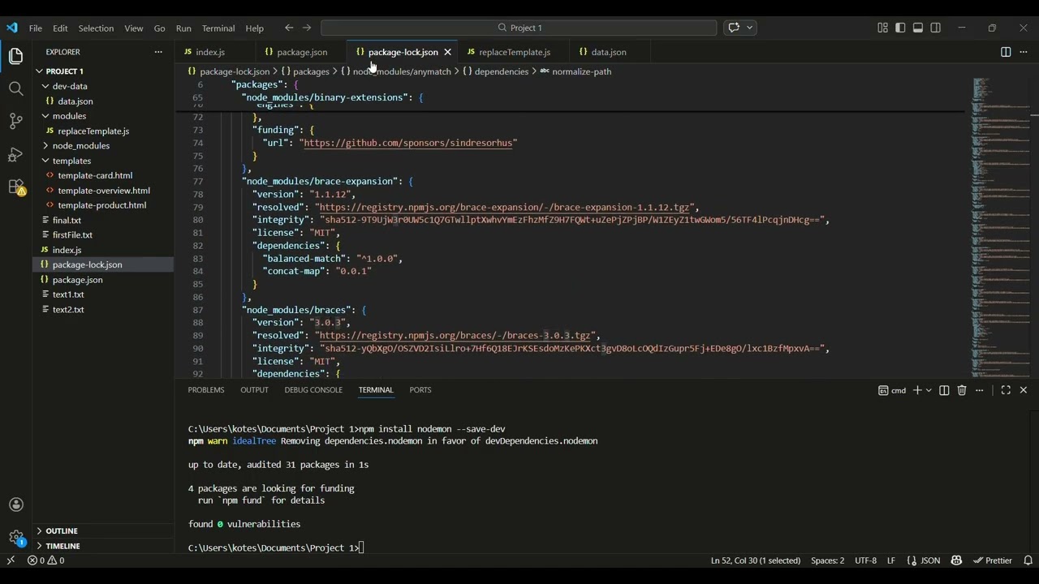Click the JSON language mode button
This screenshot has width=1039, height=584.
(924, 560)
